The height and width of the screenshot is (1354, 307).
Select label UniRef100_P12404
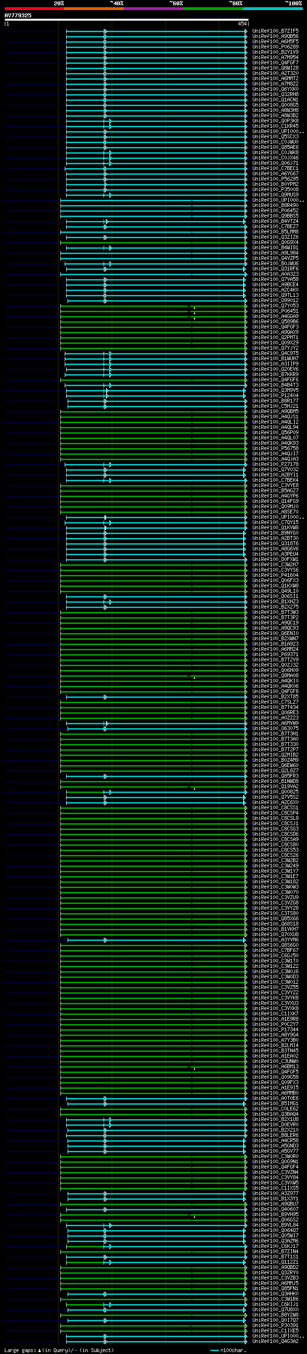coord(275,395)
